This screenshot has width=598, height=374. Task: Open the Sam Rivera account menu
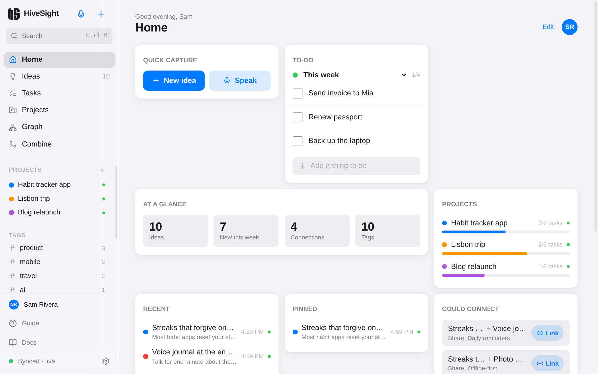(x=59, y=304)
